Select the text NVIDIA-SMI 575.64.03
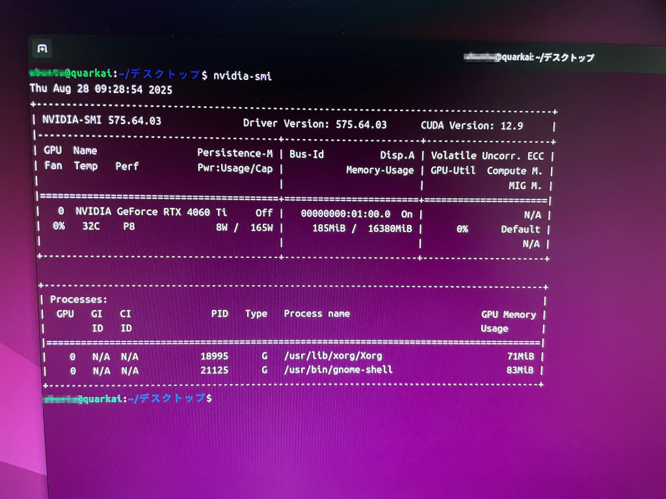The image size is (666, 499). tap(101, 120)
